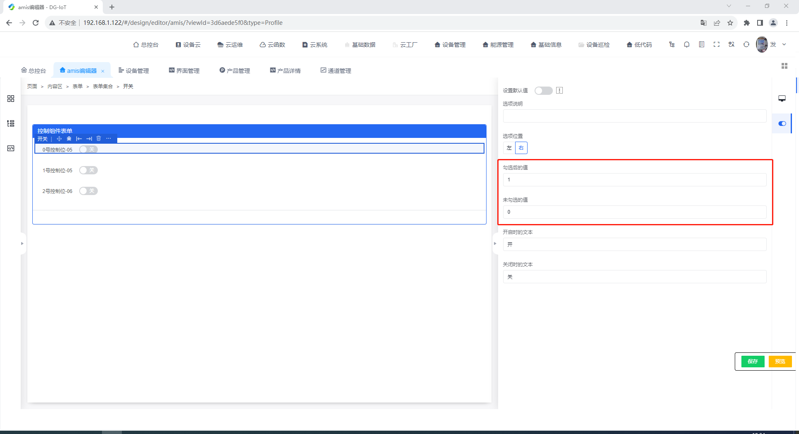Click the document notebook icon in top bar
This screenshot has width=799, height=434.
(702, 44)
